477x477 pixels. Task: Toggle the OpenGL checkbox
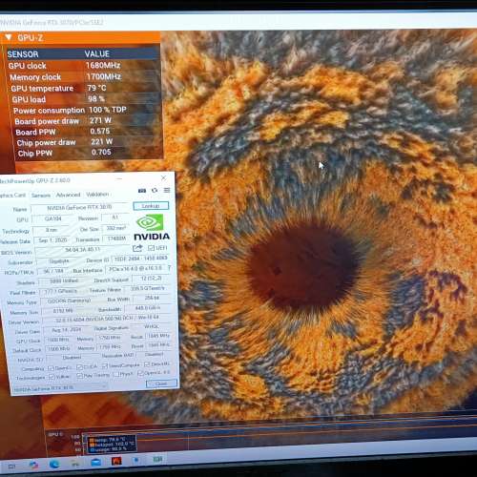[140, 373]
